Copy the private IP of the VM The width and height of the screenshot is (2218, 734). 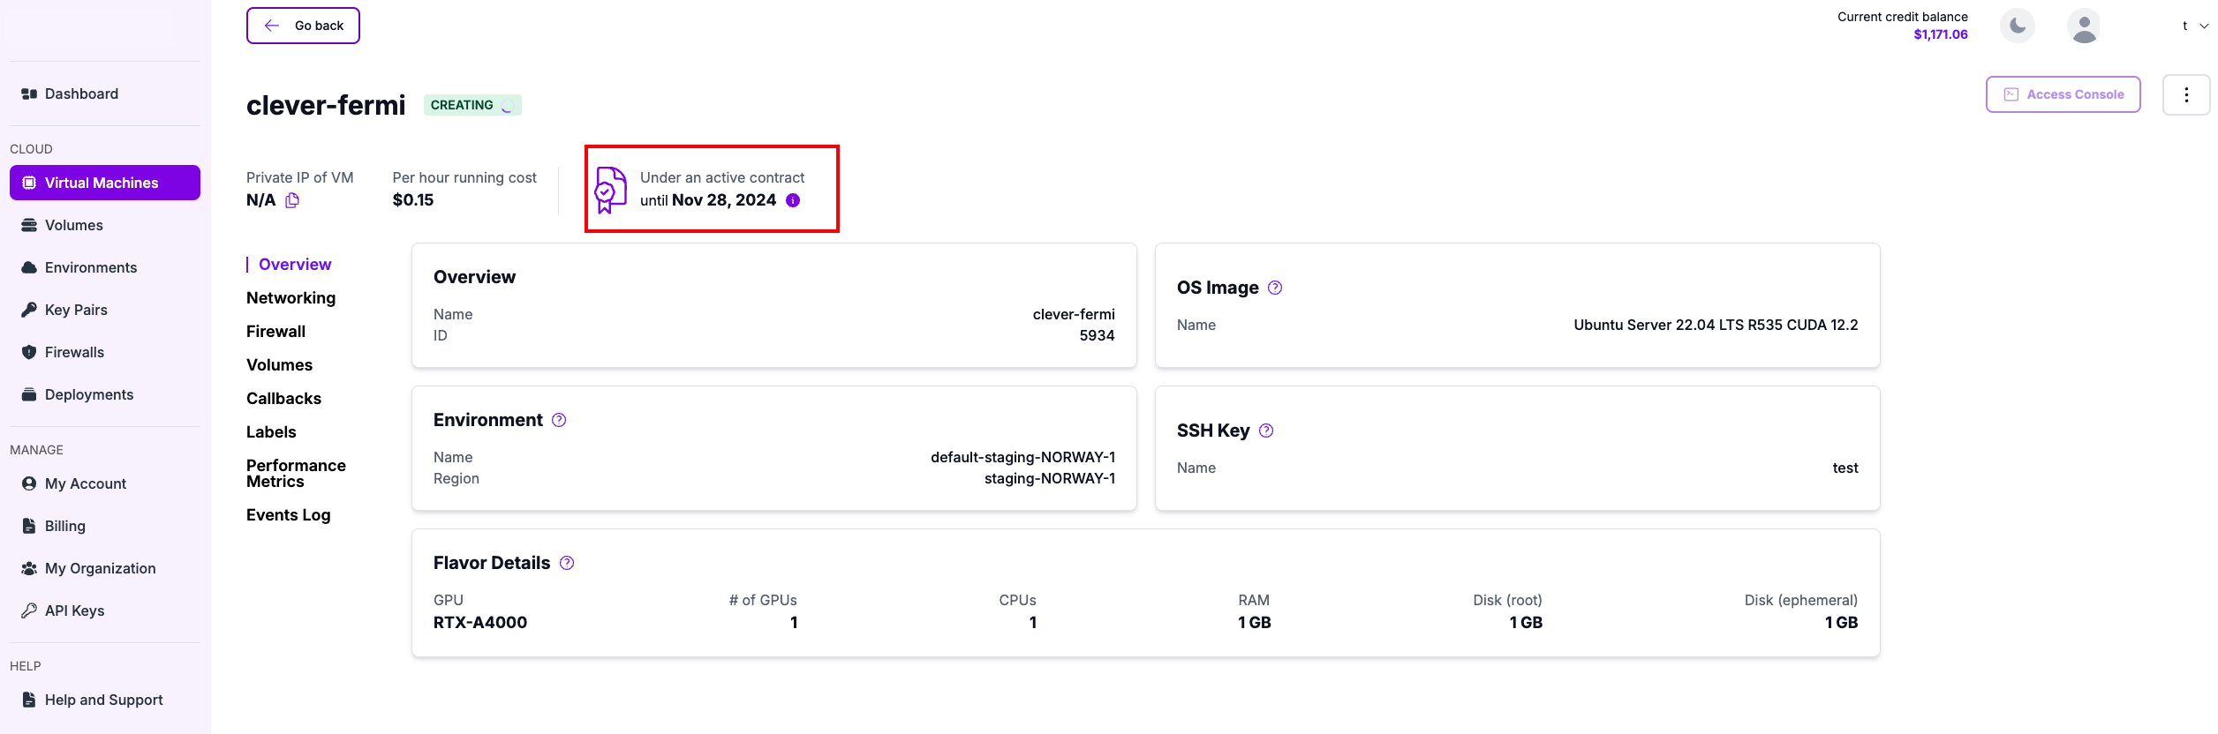(x=292, y=200)
